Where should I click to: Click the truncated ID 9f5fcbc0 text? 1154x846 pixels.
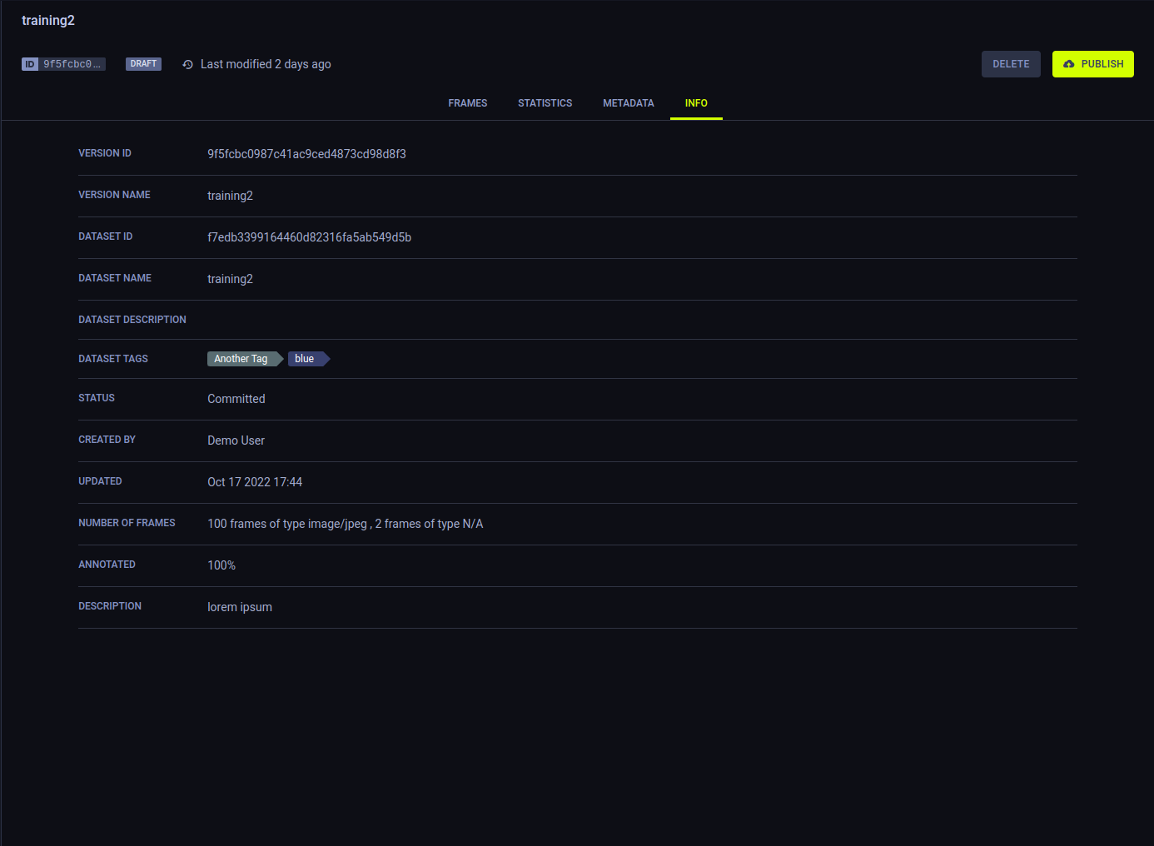pos(72,64)
